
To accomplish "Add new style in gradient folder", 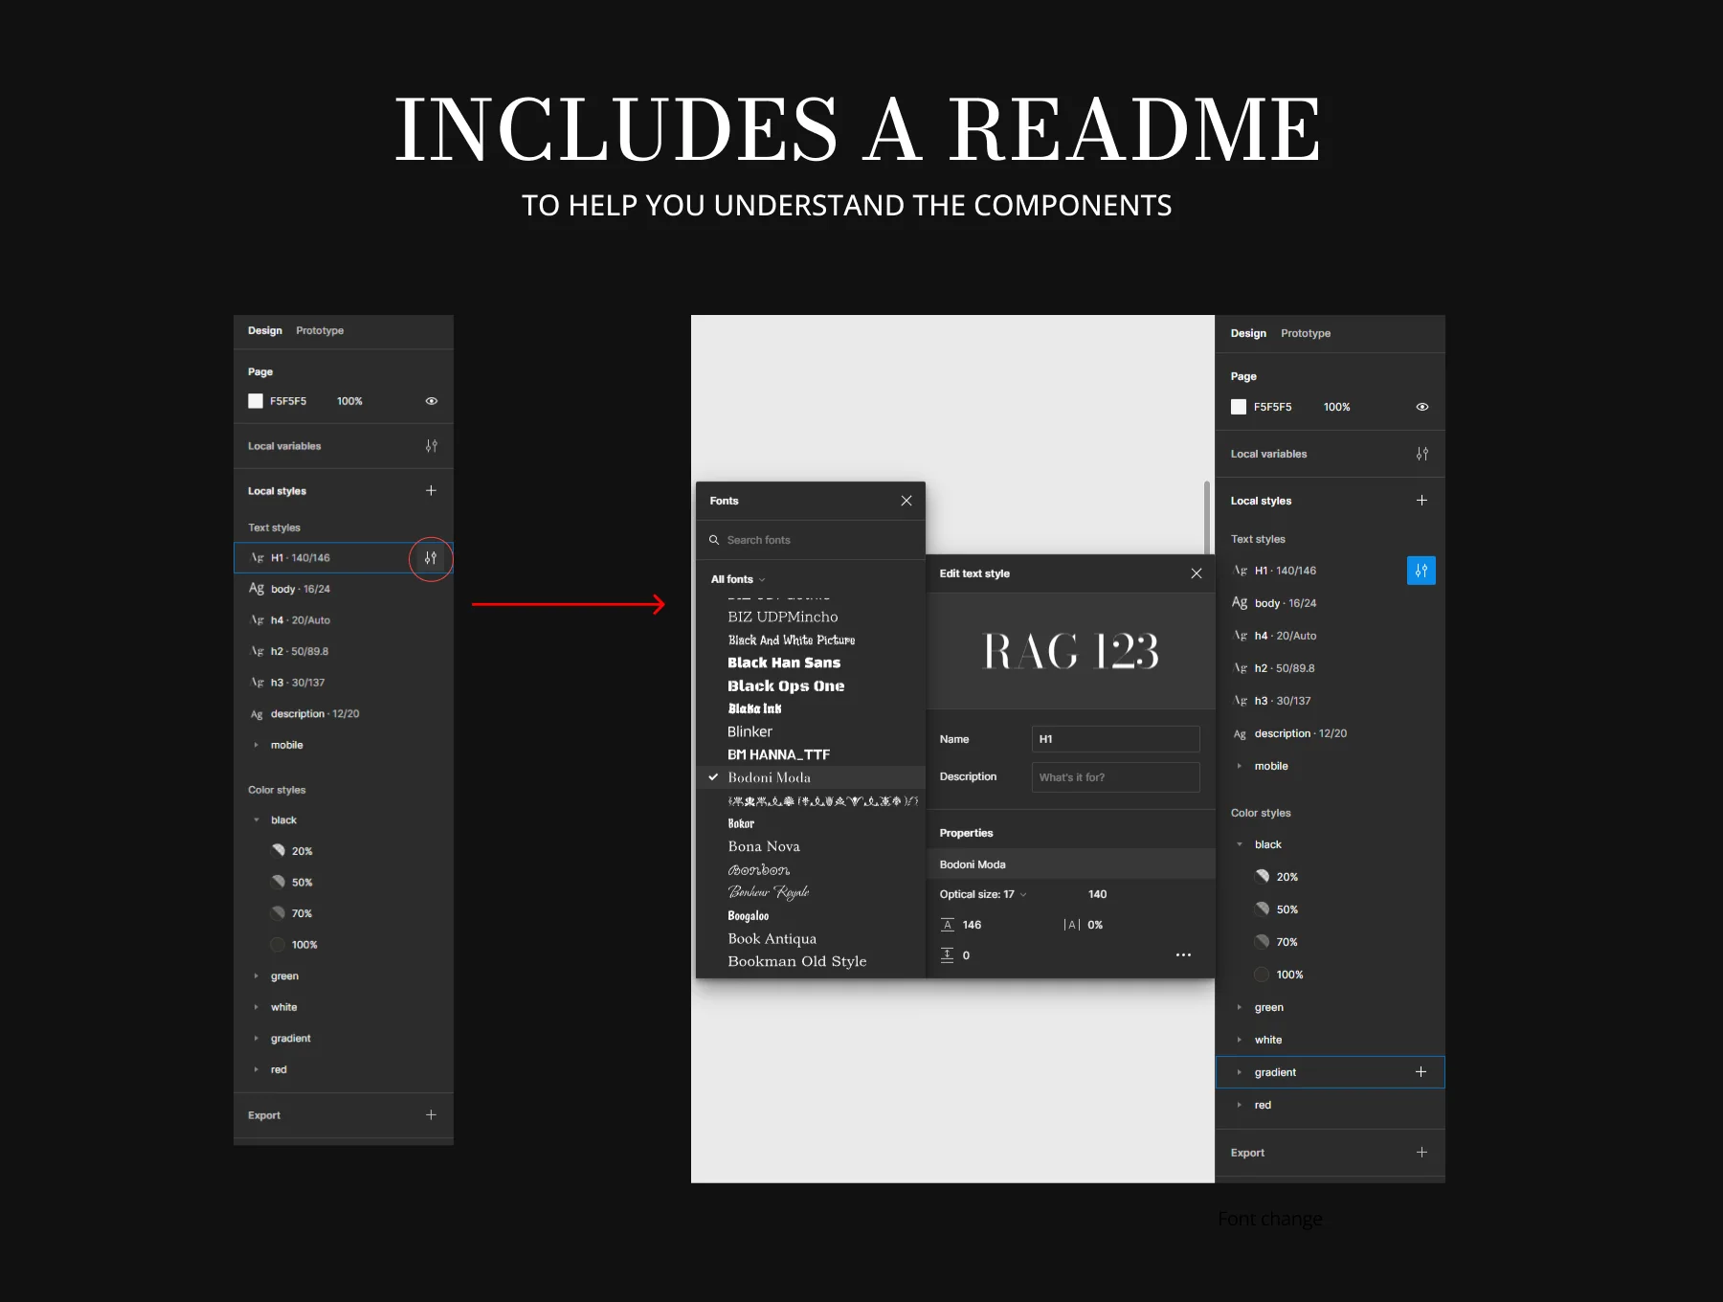I will (x=1421, y=1072).
